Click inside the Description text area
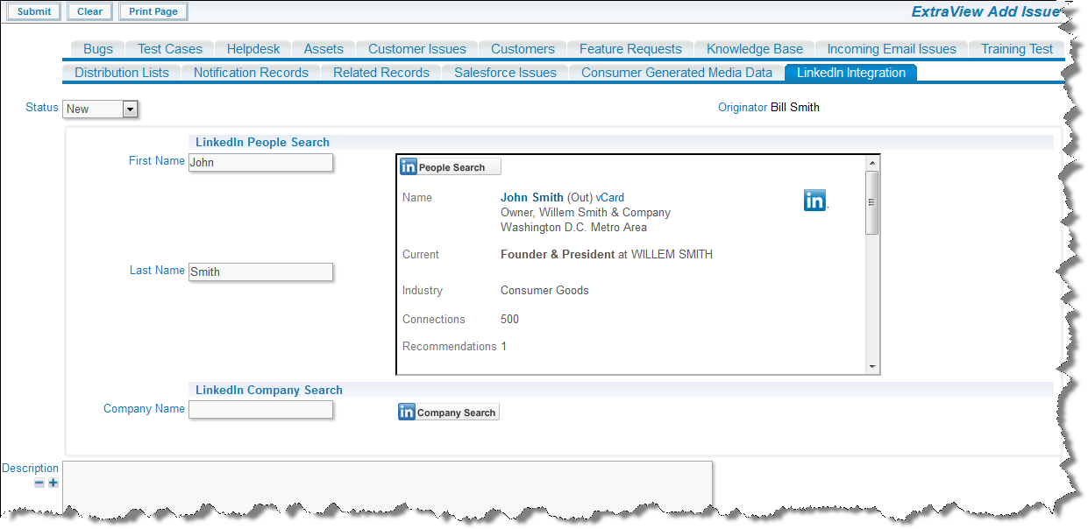 [387, 487]
